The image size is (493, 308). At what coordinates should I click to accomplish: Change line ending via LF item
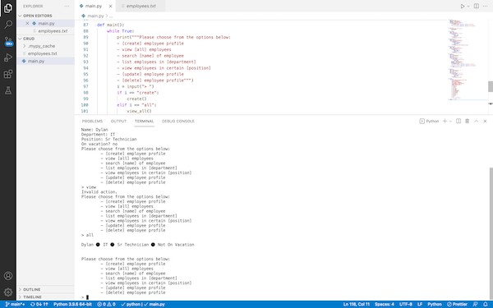click(420, 304)
